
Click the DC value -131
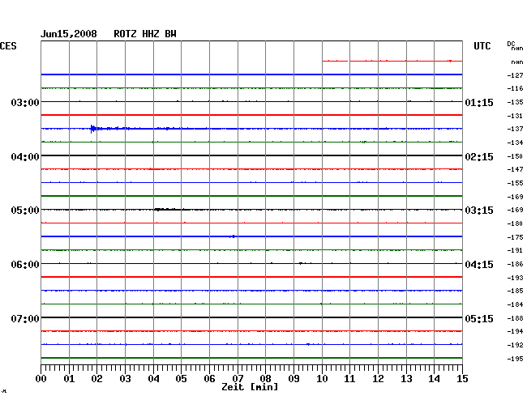tap(515, 116)
